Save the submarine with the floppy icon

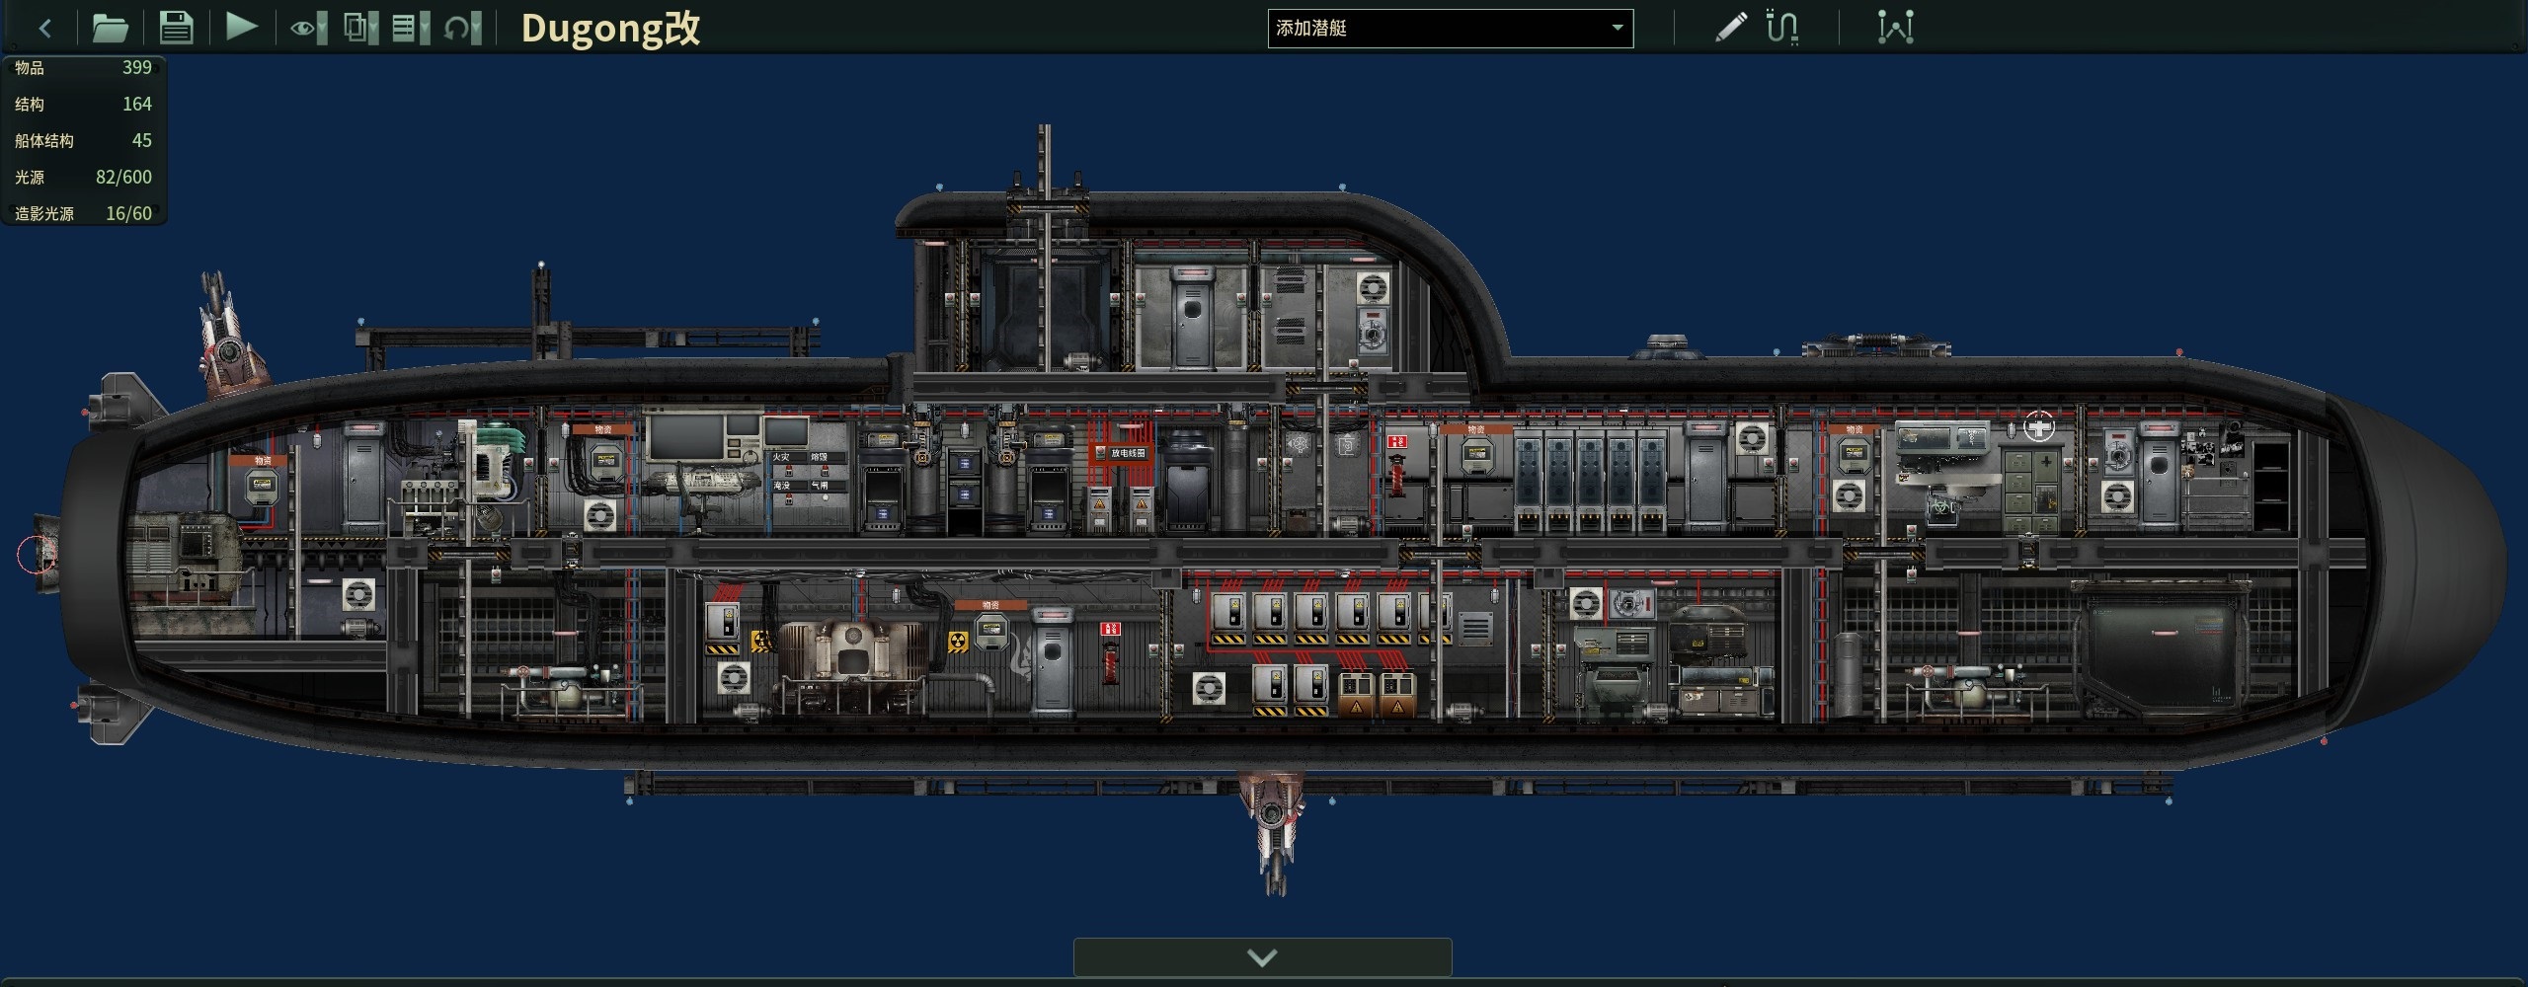(176, 28)
